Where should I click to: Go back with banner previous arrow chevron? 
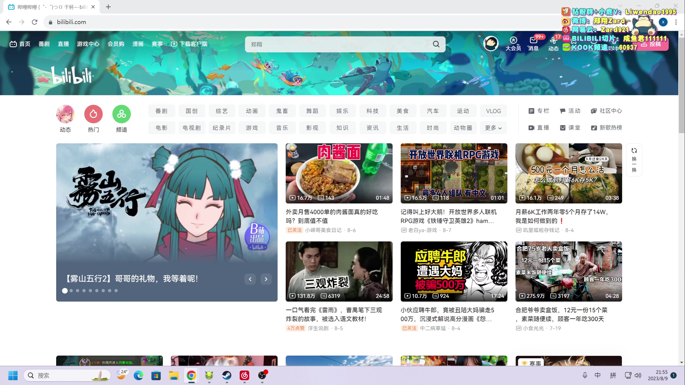pyautogui.click(x=250, y=279)
